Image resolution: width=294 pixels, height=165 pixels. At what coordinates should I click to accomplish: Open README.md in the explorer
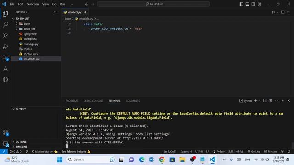[32, 59]
